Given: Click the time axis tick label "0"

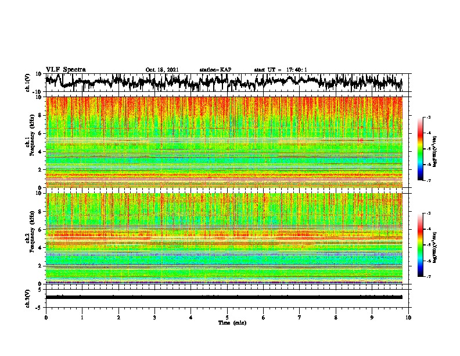Looking at the screenshot, I should tap(46, 318).
